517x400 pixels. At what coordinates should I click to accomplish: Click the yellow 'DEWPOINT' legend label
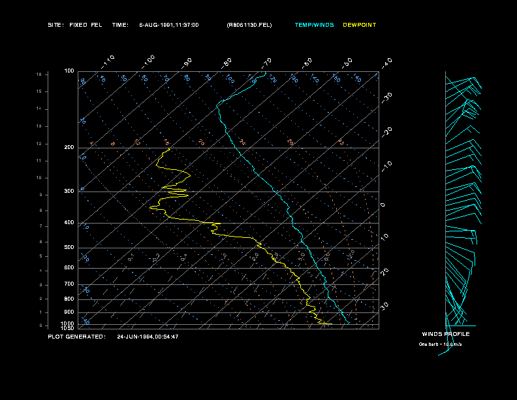pyautogui.click(x=360, y=25)
